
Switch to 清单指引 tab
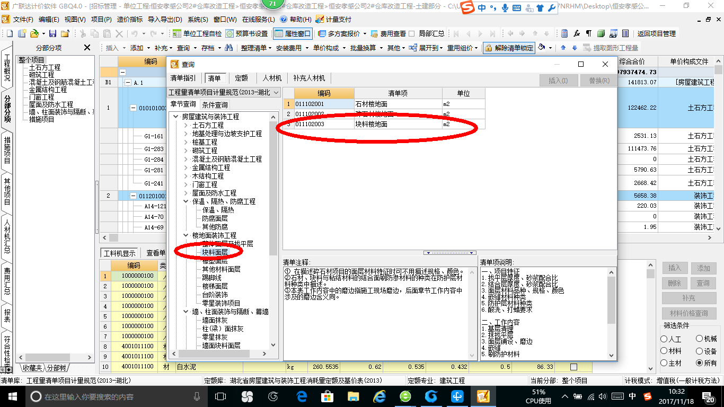click(183, 78)
